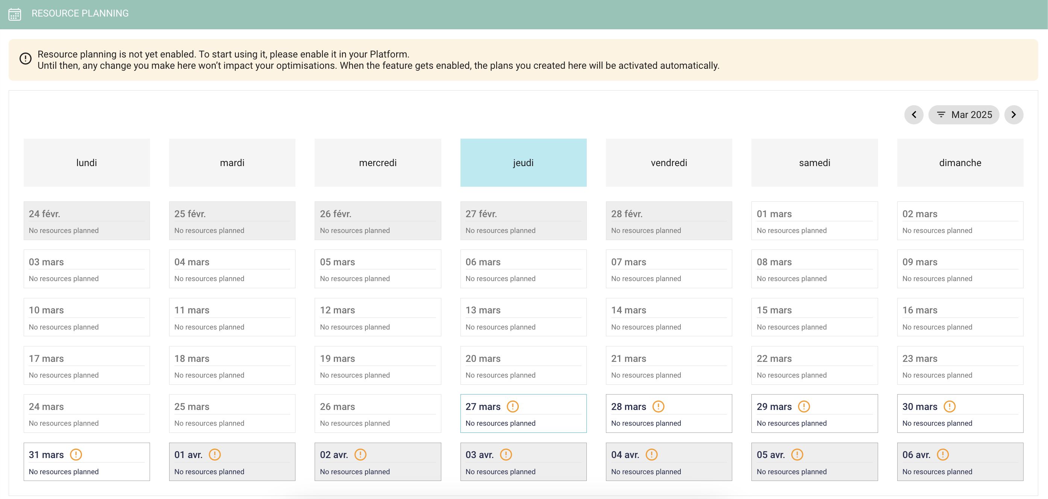Open the 23 mars day card
Viewport: 1048px width, 499px height.
(960, 365)
